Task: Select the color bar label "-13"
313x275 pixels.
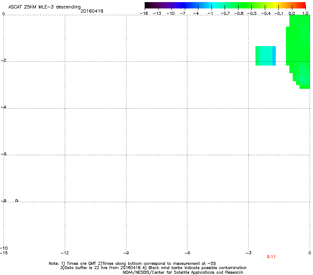Action: pyautogui.click(x=157, y=14)
